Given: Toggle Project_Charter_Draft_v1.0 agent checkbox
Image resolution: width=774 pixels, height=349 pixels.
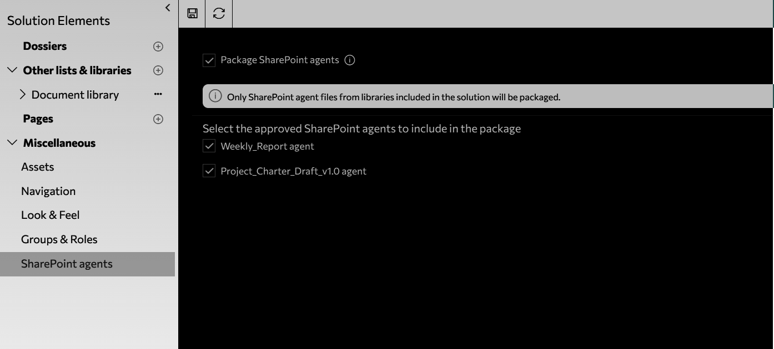Looking at the screenshot, I should coord(209,171).
